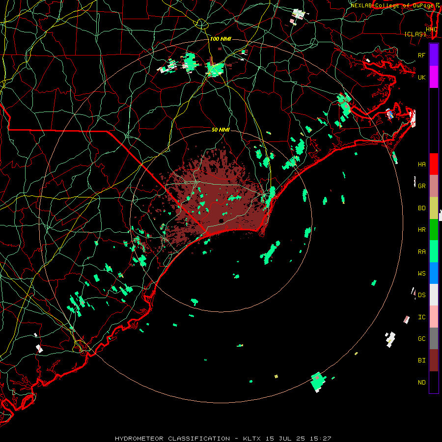Image resolution: width=442 pixels, height=442 pixels.
Task: Click the WS legend label
Action: coord(422,274)
